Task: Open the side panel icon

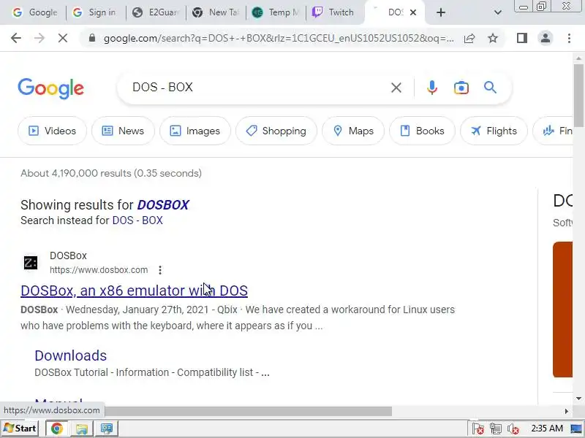Action: [x=522, y=38]
